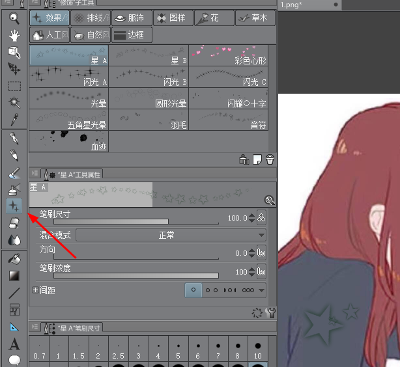Choose the 彩色心形 brush
This screenshot has height=367, width=400.
pos(229,55)
